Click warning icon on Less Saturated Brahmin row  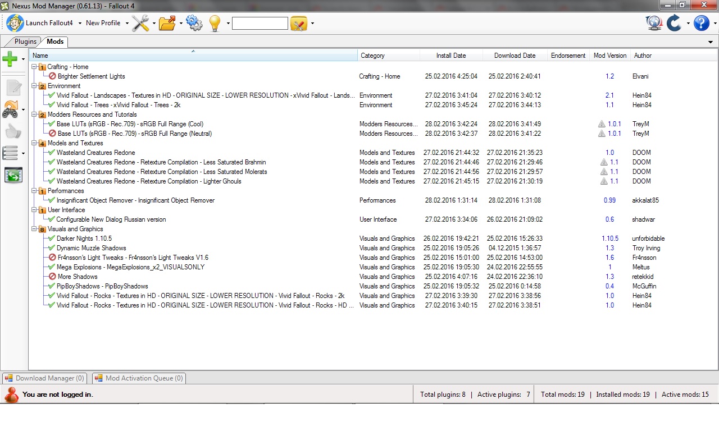coord(604,162)
